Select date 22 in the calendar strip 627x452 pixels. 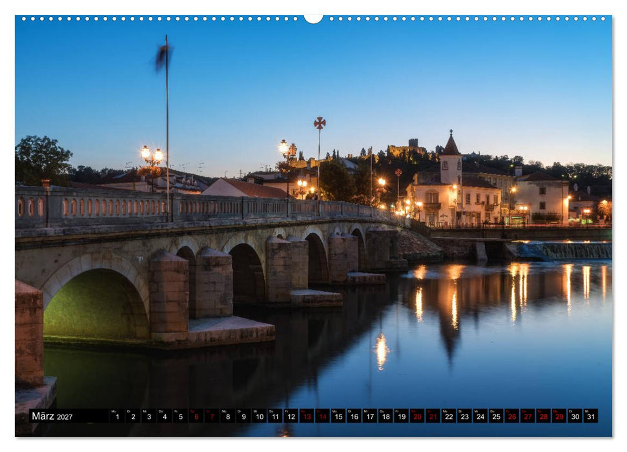coord(449,416)
